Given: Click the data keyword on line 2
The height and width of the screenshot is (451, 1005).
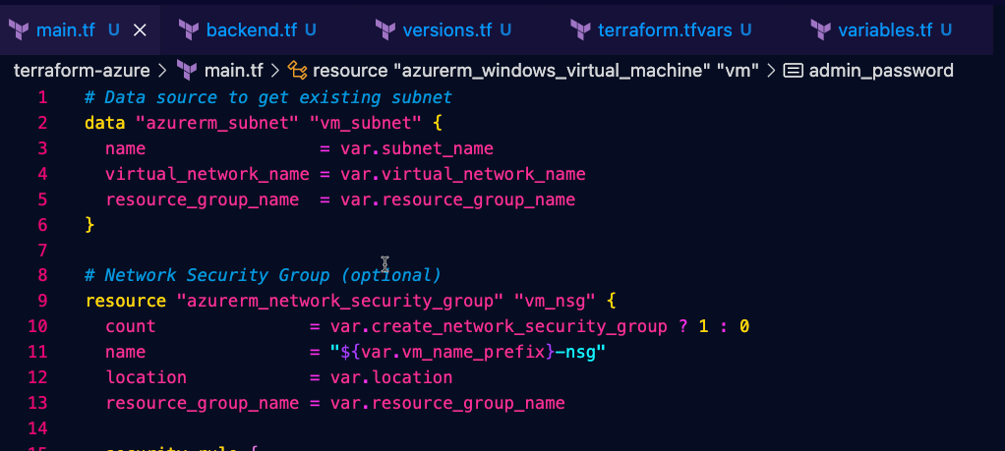Looking at the screenshot, I should 104,123.
